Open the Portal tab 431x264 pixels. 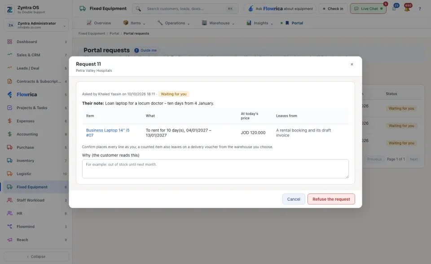[x=294, y=23]
